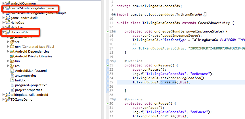Expand folded imports at line 4
This screenshot has height=119, width=245.
[x=114, y=15]
